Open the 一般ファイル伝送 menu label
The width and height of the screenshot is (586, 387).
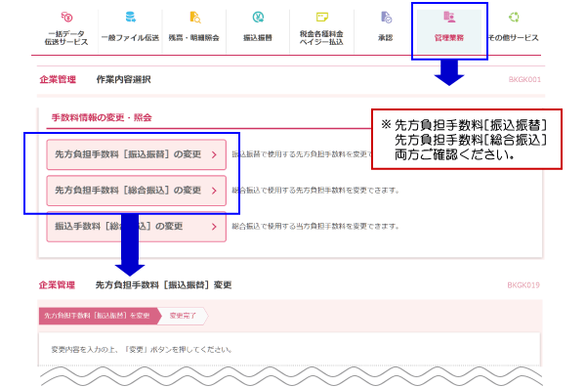coord(130,38)
